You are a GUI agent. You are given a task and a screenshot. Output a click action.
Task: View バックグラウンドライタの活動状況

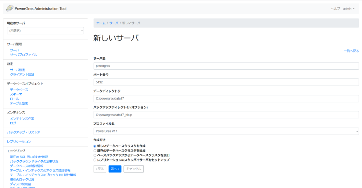pyautogui.click(x=34, y=161)
